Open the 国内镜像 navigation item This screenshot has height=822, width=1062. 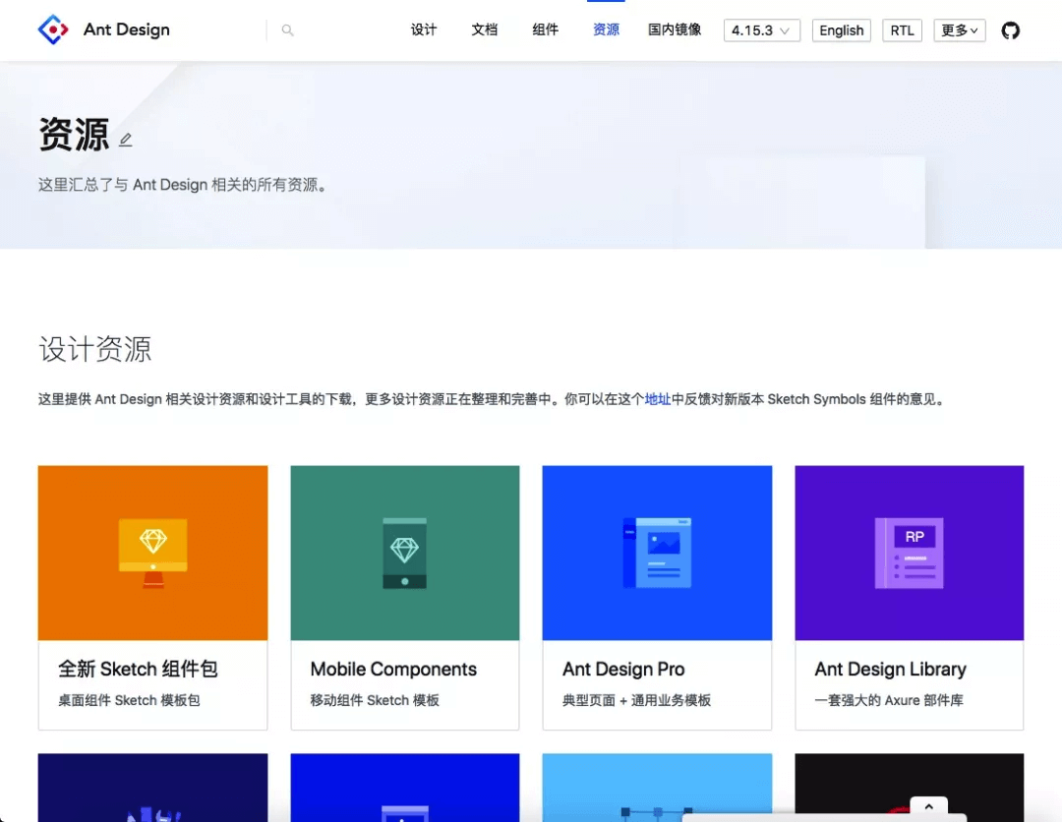point(675,29)
